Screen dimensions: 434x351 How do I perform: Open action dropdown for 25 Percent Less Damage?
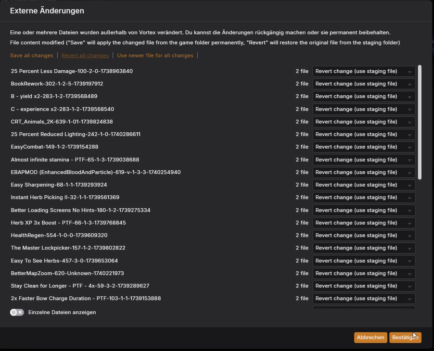[x=364, y=71]
